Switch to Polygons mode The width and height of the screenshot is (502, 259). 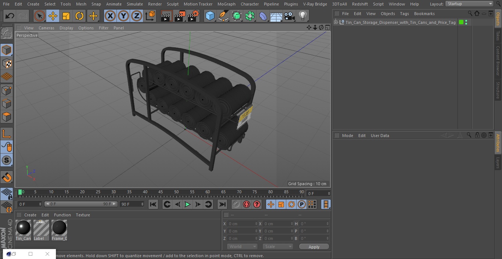click(7, 117)
